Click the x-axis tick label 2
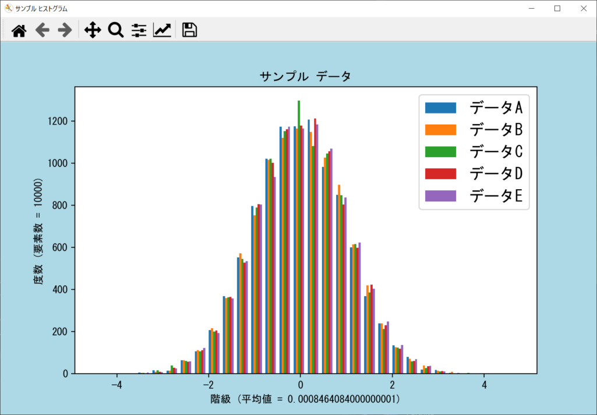This screenshot has height=415, width=597. coord(392,385)
